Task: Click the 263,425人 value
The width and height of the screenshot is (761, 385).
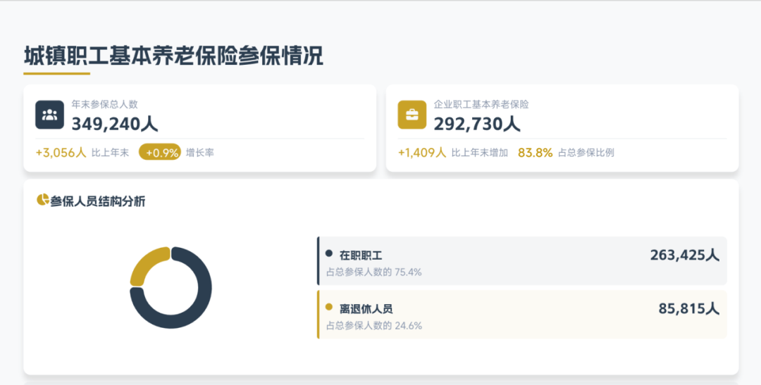Action: point(684,255)
